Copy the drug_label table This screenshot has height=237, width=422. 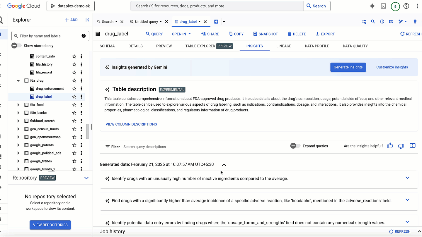coord(236,34)
